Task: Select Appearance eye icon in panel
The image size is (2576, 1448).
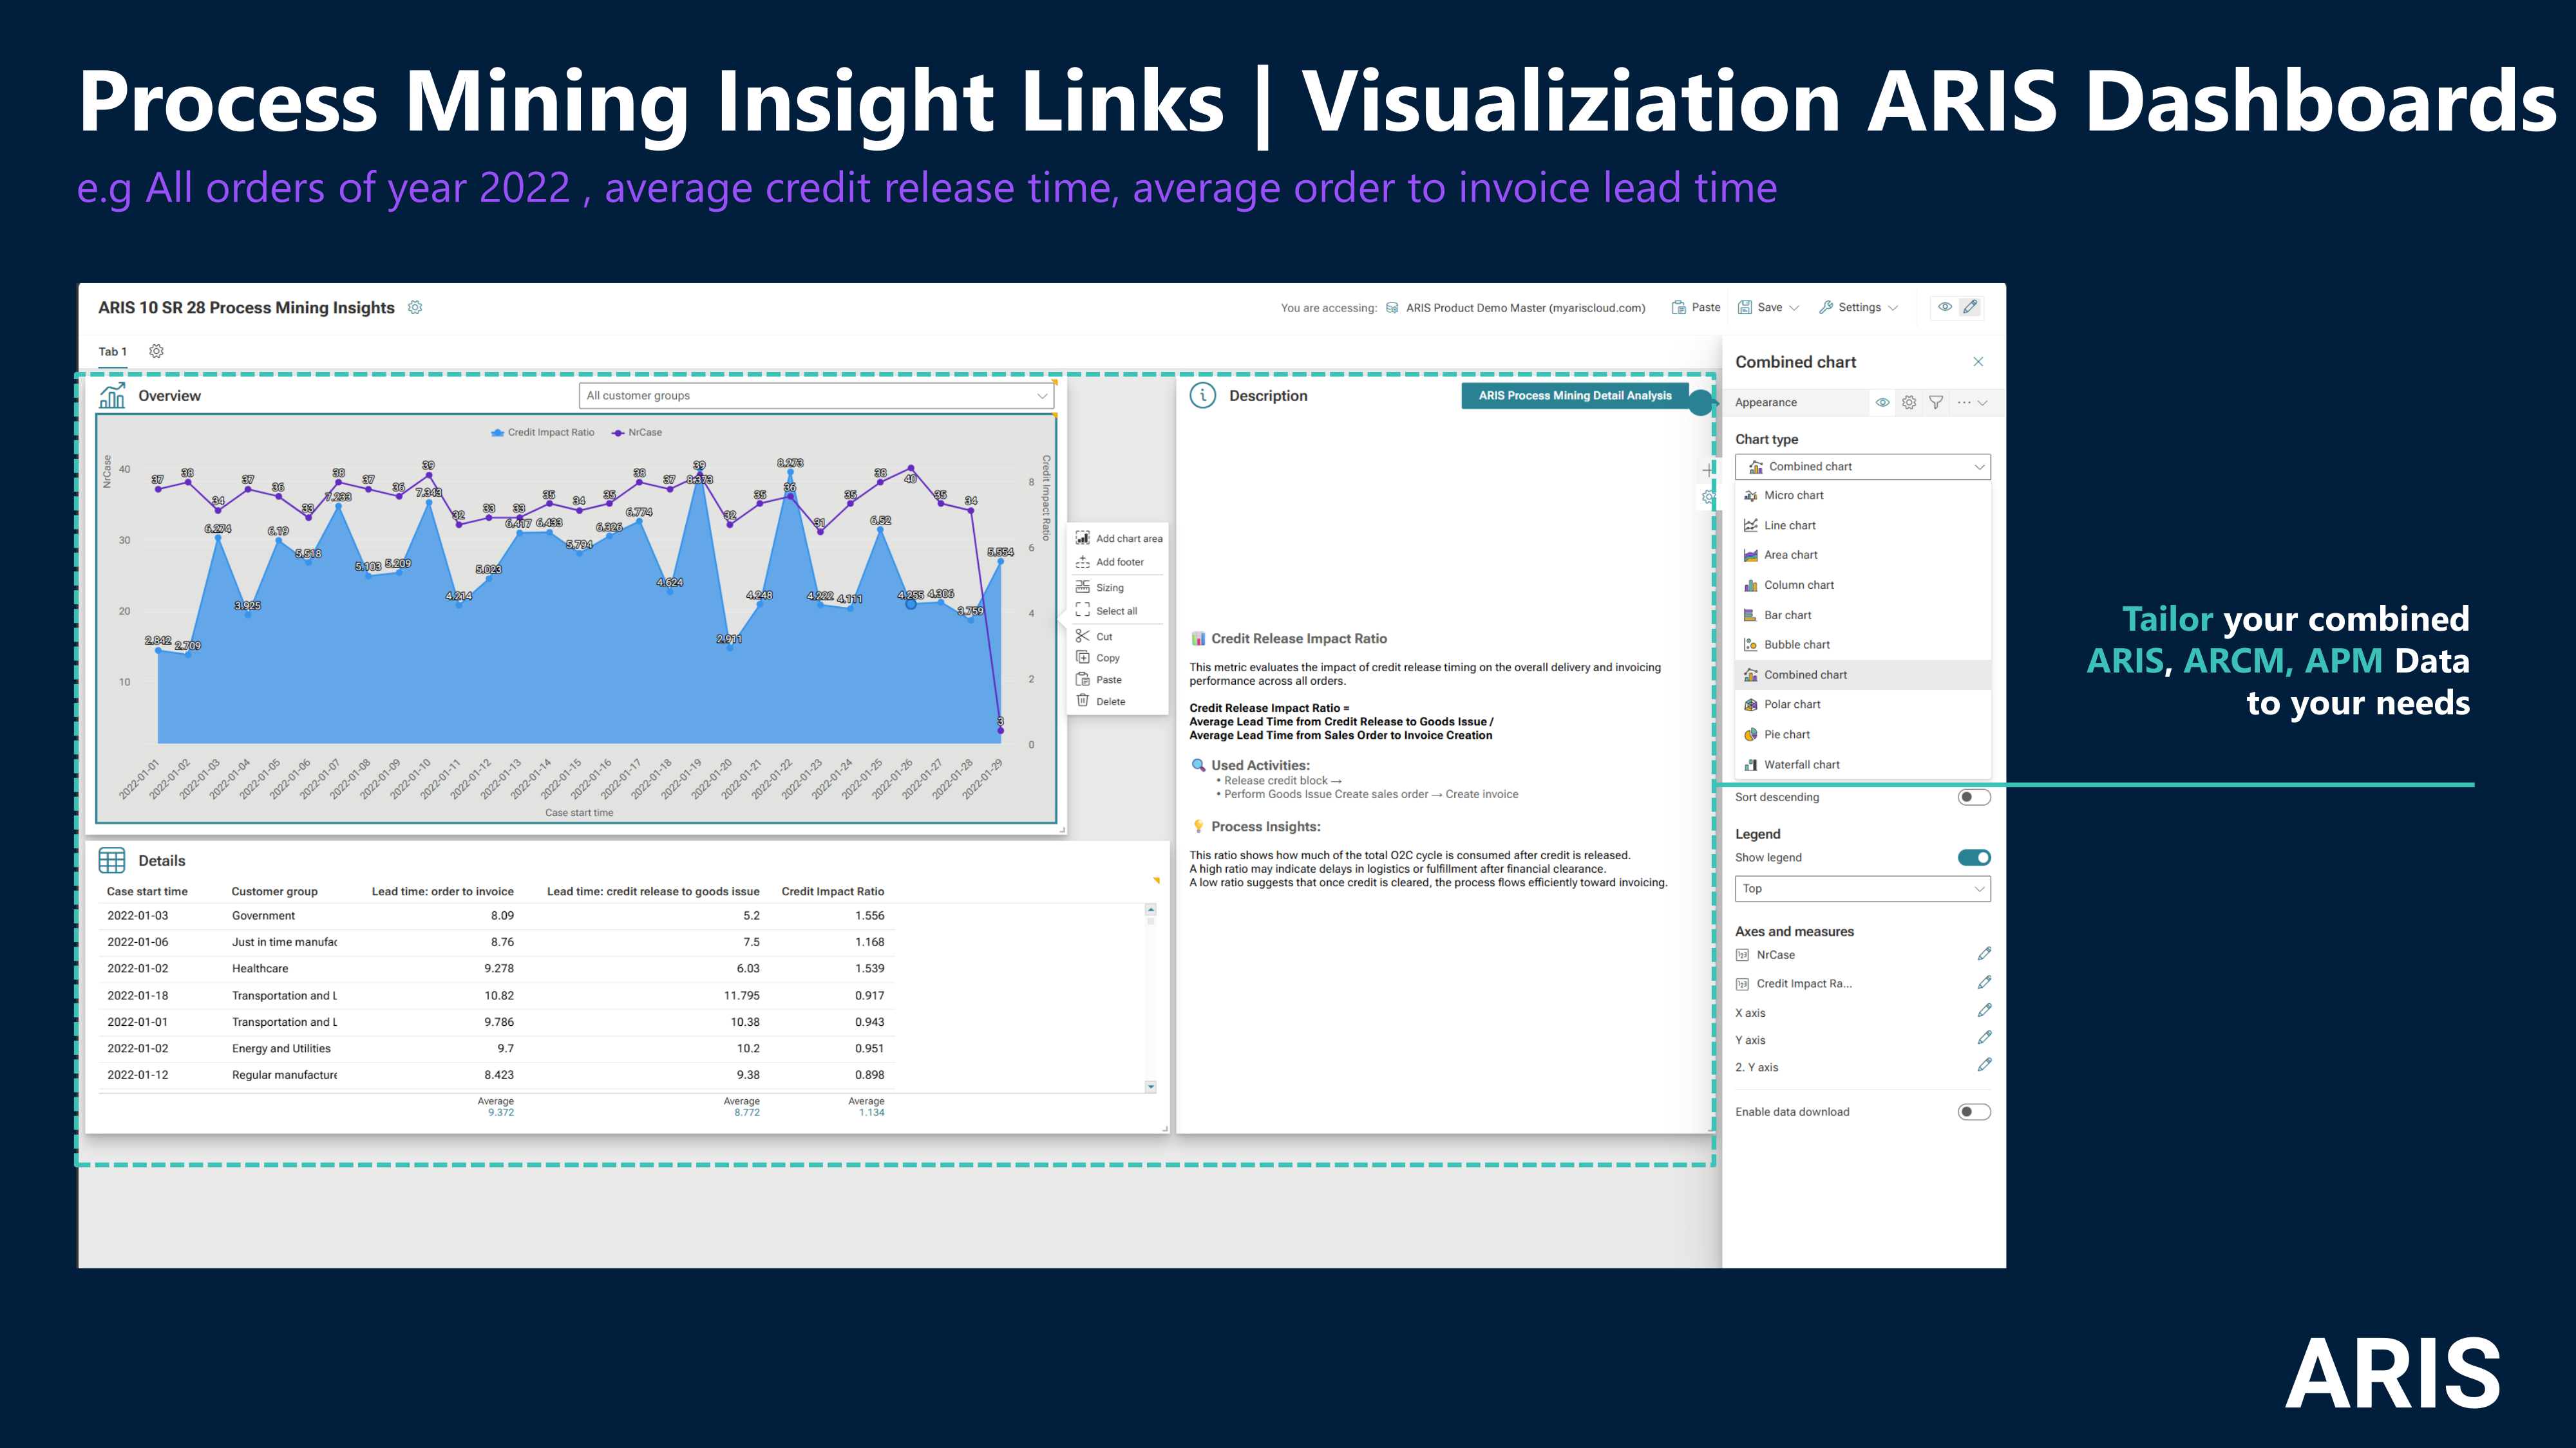Action: 1882,403
